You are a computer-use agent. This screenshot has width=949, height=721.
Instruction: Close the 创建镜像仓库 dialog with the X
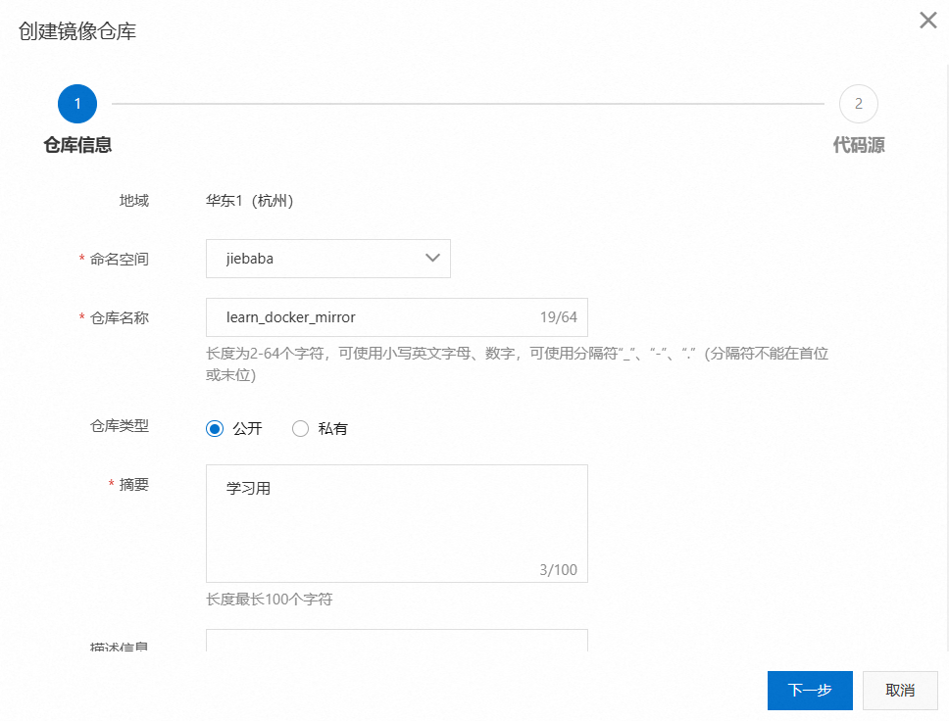(927, 21)
